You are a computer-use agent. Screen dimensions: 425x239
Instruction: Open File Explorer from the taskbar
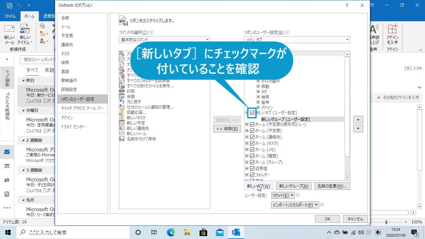coord(187,232)
